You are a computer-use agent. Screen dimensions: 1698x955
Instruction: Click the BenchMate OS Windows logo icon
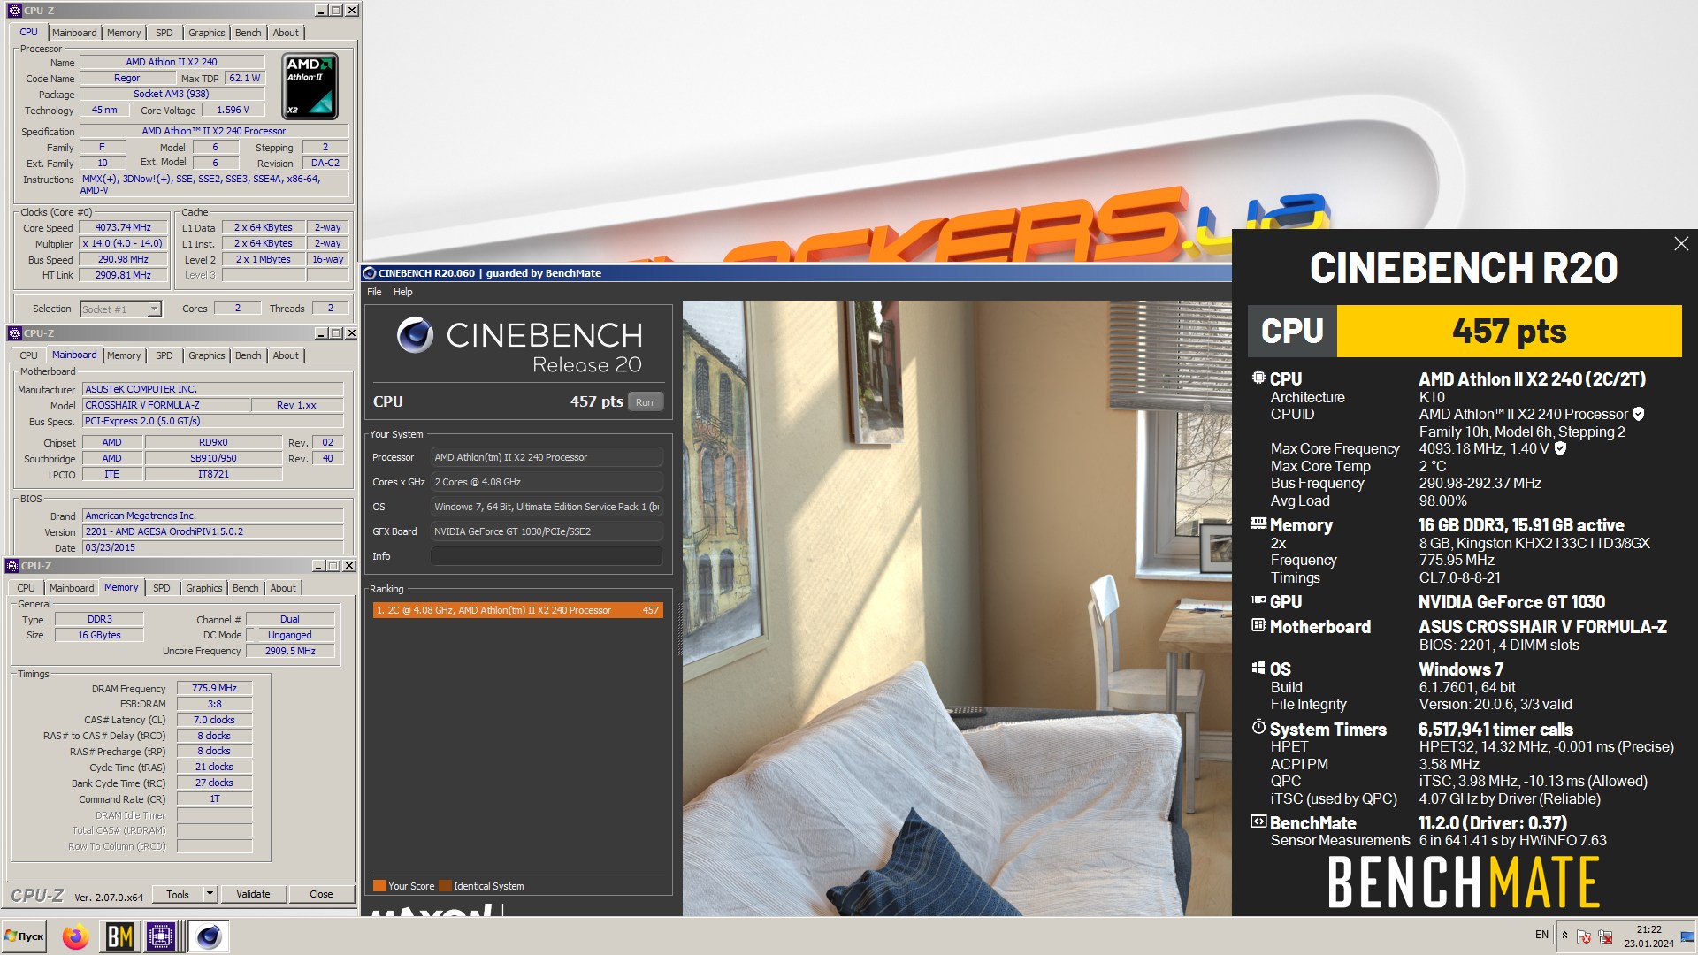coord(1258,668)
